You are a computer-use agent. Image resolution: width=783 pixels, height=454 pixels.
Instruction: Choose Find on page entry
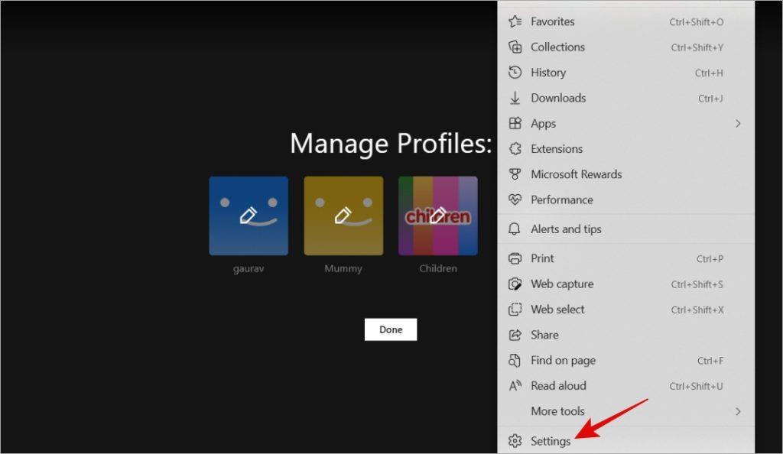[626, 360]
